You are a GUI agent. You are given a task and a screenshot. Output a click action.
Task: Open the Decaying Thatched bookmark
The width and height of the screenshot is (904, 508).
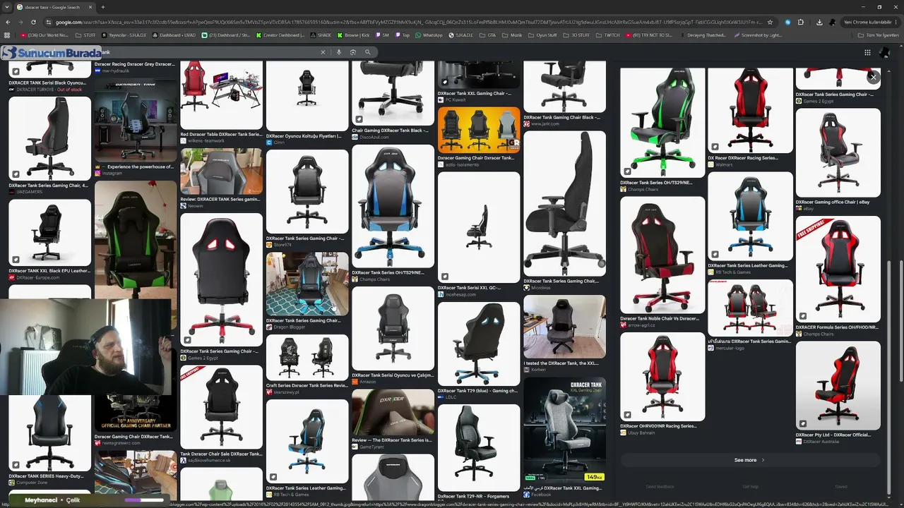702,35
